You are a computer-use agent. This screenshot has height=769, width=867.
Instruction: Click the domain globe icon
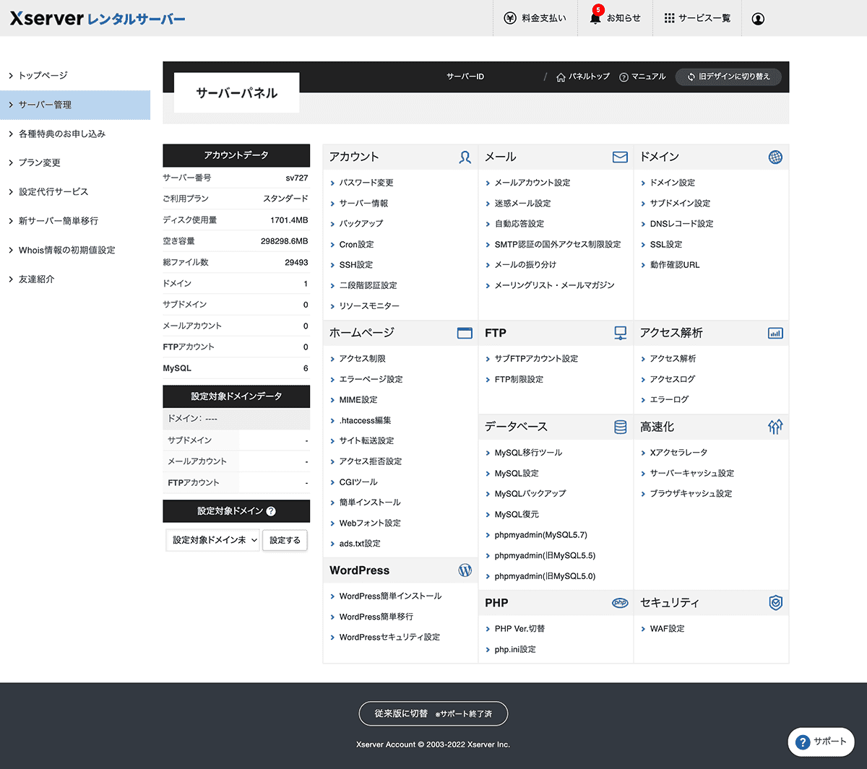click(775, 157)
